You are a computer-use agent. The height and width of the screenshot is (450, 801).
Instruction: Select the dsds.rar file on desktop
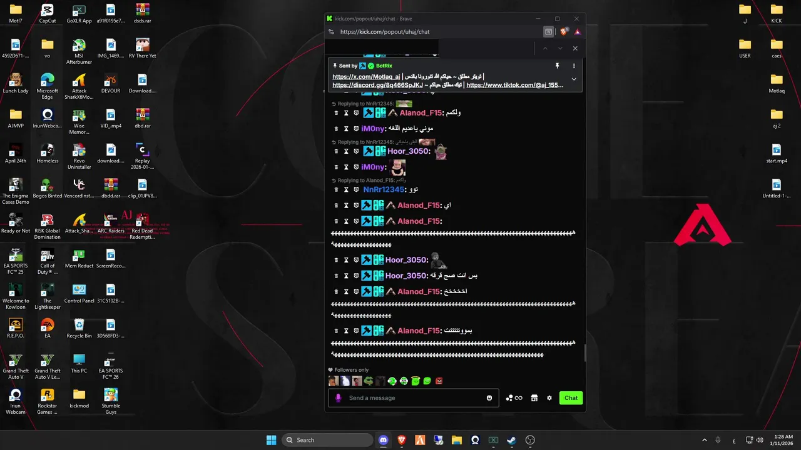[x=143, y=14]
